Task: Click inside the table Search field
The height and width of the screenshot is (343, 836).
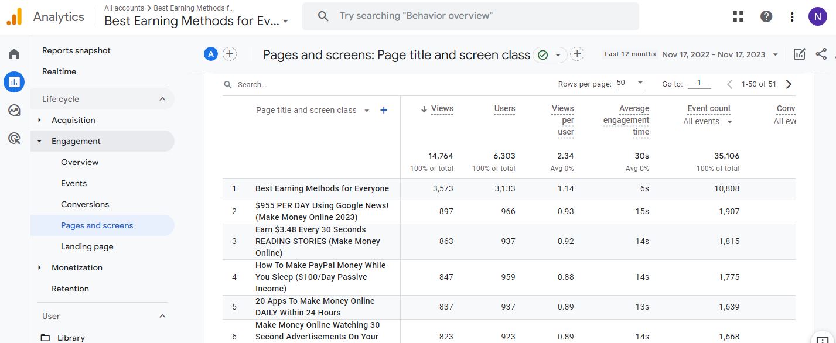Action: (x=264, y=84)
